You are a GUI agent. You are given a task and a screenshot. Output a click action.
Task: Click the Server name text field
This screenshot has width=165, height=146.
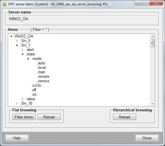pos(82,19)
